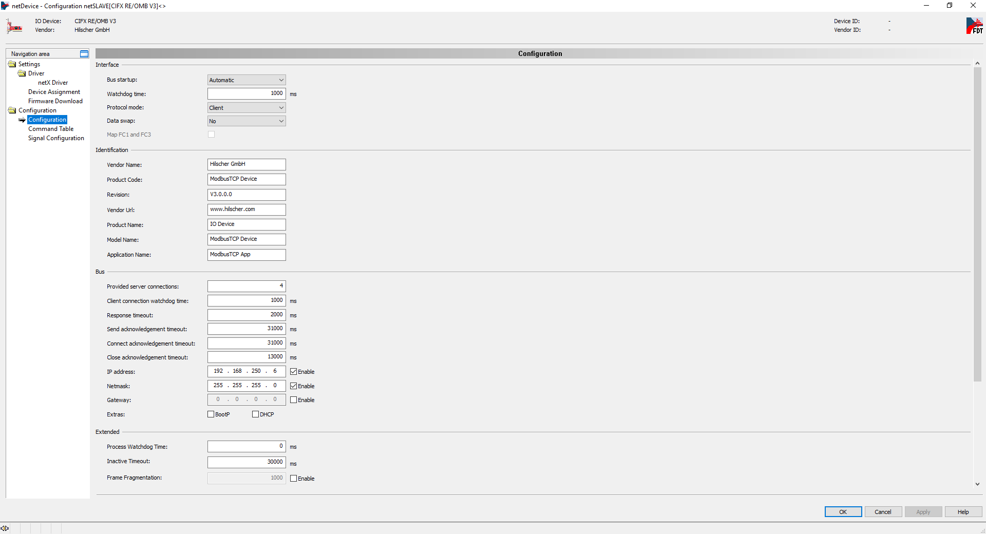The height and width of the screenshot is (534, 986).
Task: Tick the DHCP checkbox
Action: 255,414
